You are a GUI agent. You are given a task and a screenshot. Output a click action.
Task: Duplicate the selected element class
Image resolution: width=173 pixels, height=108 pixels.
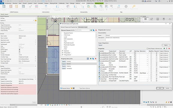point(93,30)
